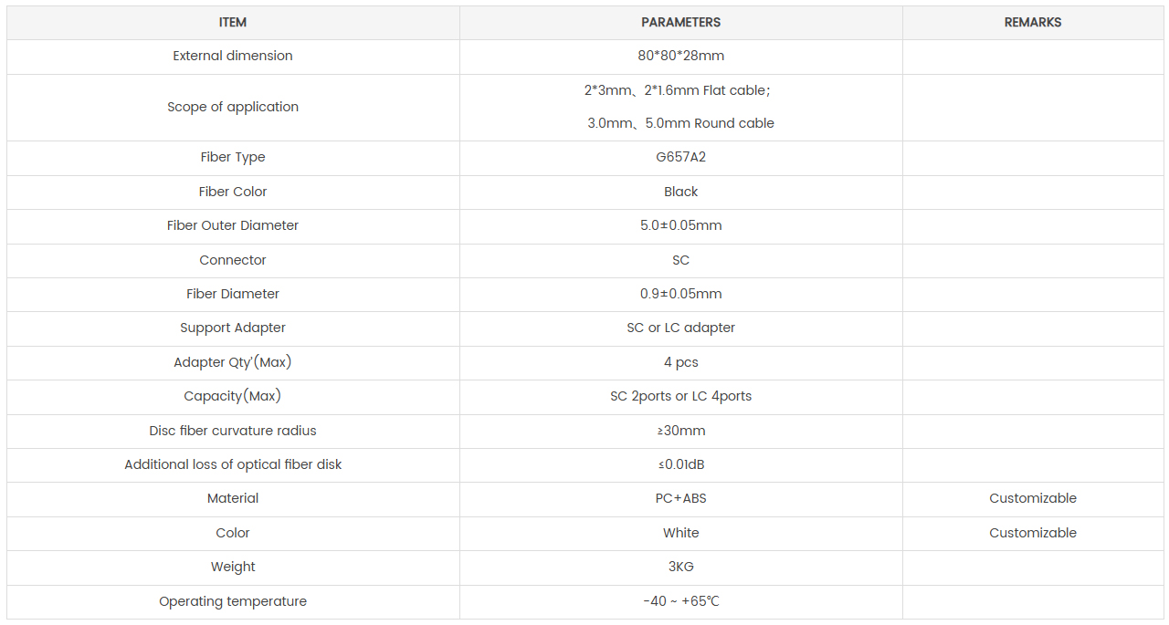Screen dimensions: 1169x625
Task: Click Customizable remark in the Color row
Action: (1033, 533)
